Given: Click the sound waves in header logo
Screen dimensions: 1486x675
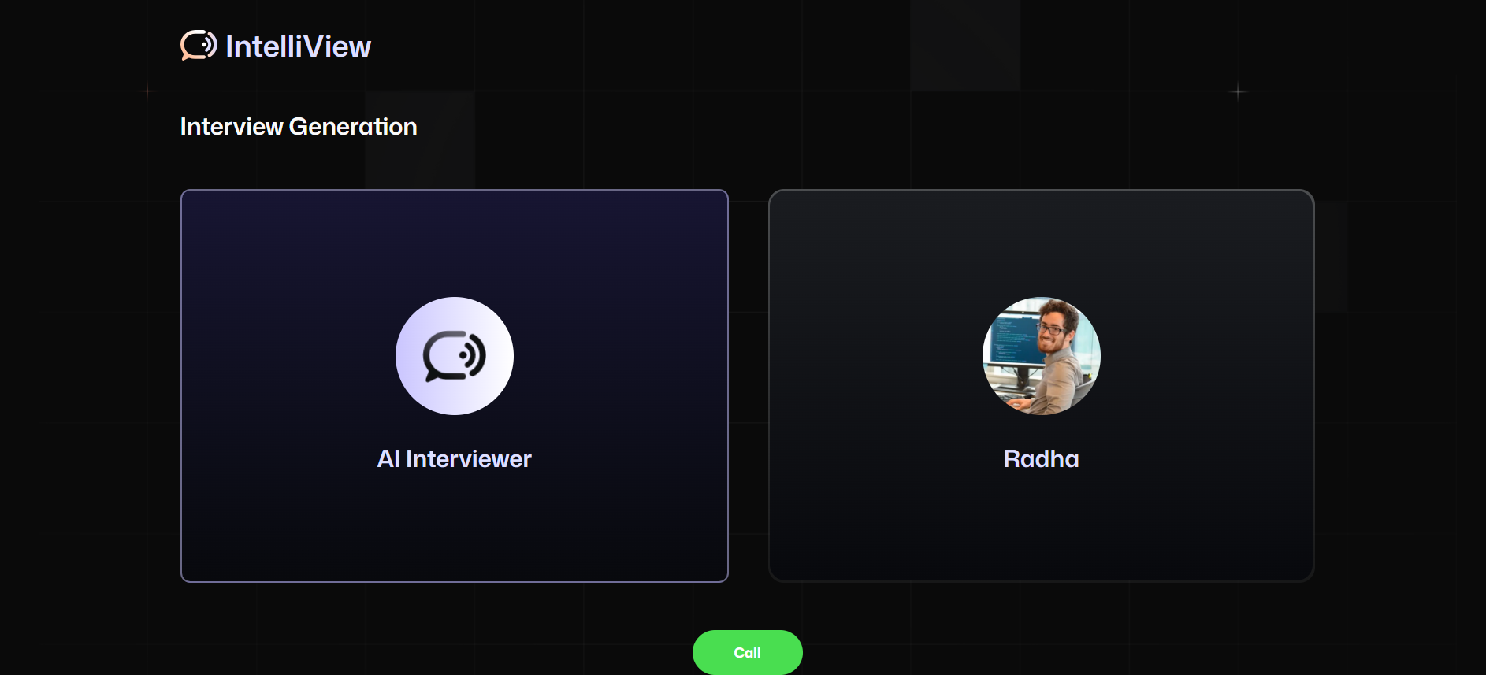Looking at the screenshot, I should coord(209,45).
